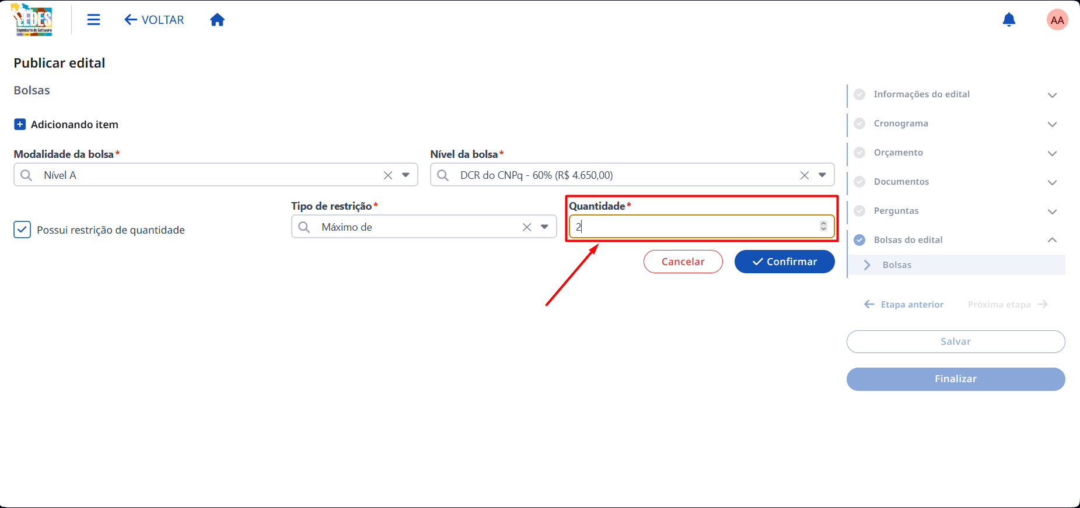Viewport: 1080px width, 508px height.
Task: Click the check circle beside Bolsas do edital
Action: [859, 240]
